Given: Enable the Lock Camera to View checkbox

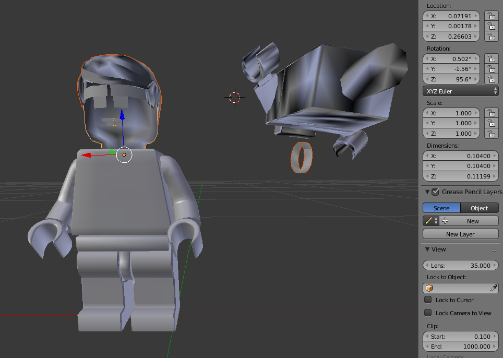Looking at the screenshot, I should pyautogui.click(x=428, y=313).
